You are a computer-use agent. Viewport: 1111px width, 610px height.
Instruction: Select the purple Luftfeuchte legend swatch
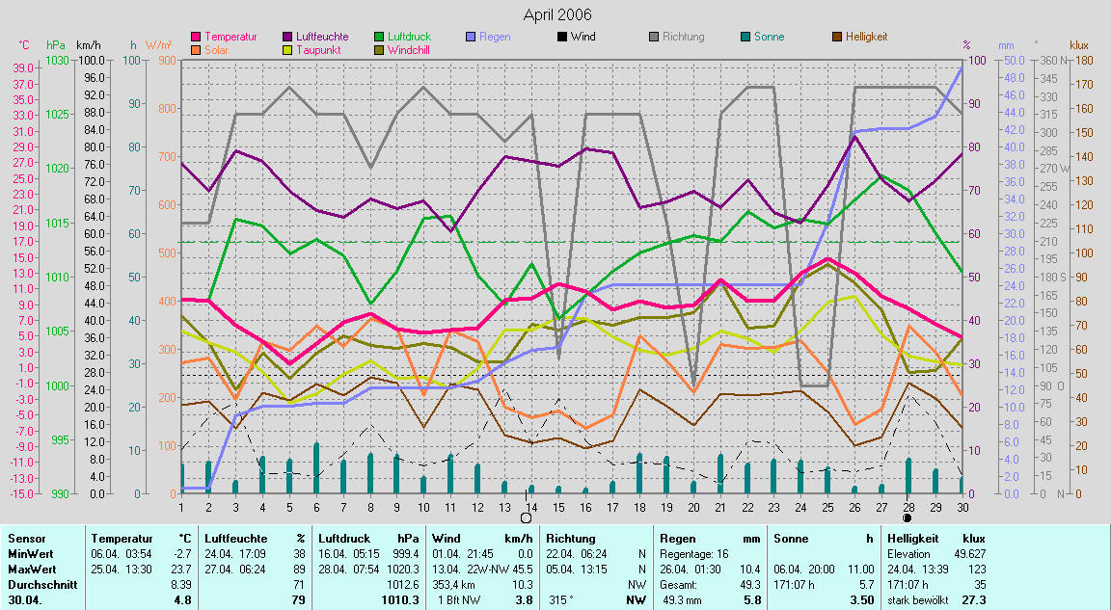[x=288, y=37]
